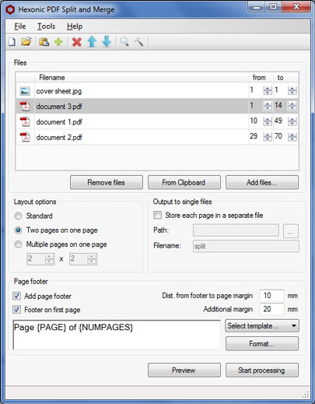Click the Open folder toolbar icon

click(x=26, y=41)
